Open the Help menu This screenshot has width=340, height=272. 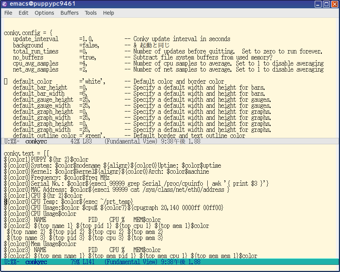(x=109, y=13)
